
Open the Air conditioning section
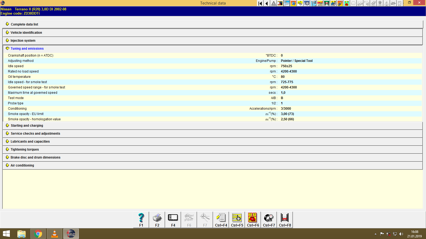coord(22,165)
